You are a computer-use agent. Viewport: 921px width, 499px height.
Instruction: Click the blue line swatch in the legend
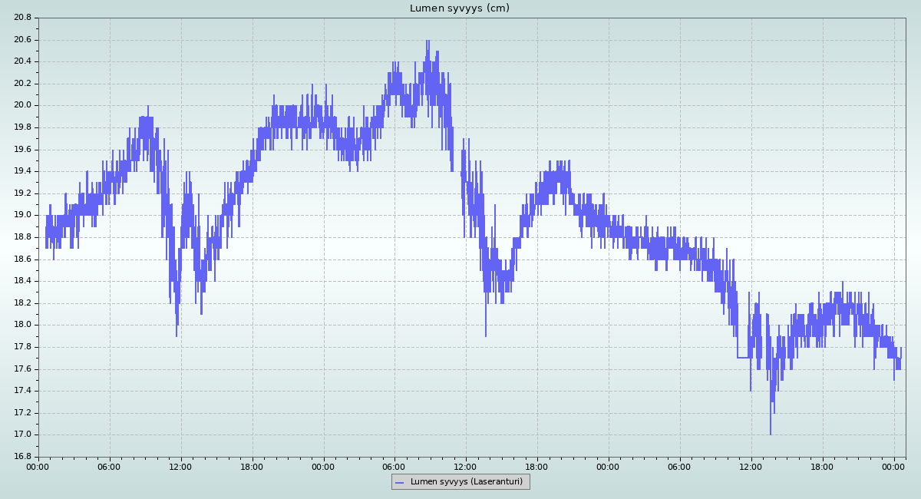(399, 482)
